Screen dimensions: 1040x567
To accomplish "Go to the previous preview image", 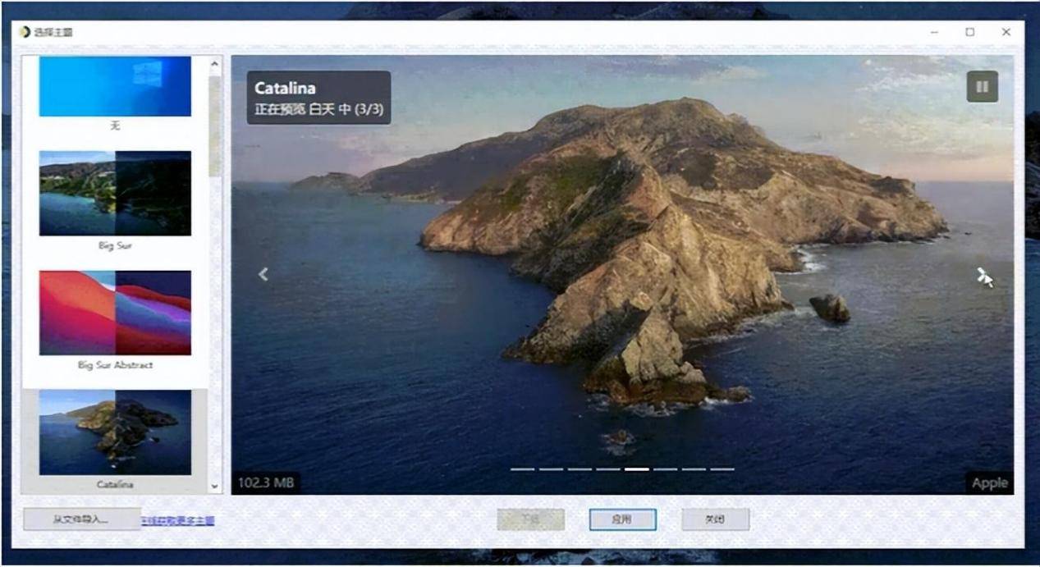I will coord(263,274).
